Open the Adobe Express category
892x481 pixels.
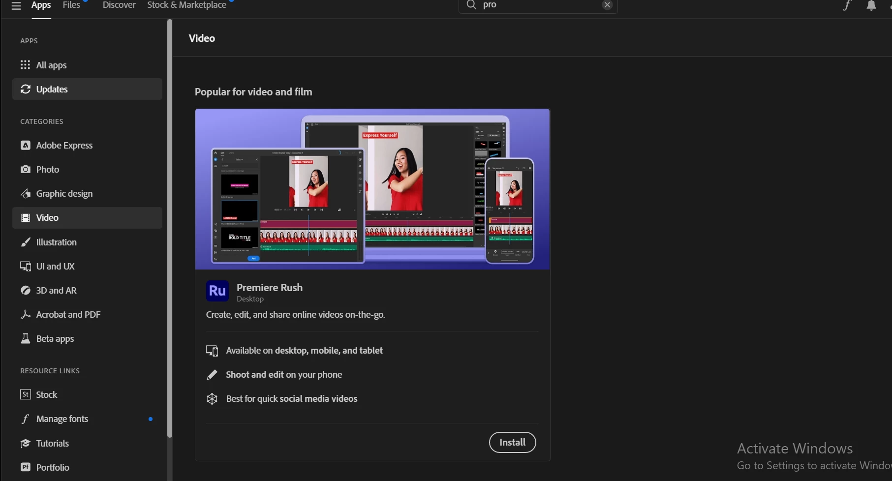tap(88, 145)
